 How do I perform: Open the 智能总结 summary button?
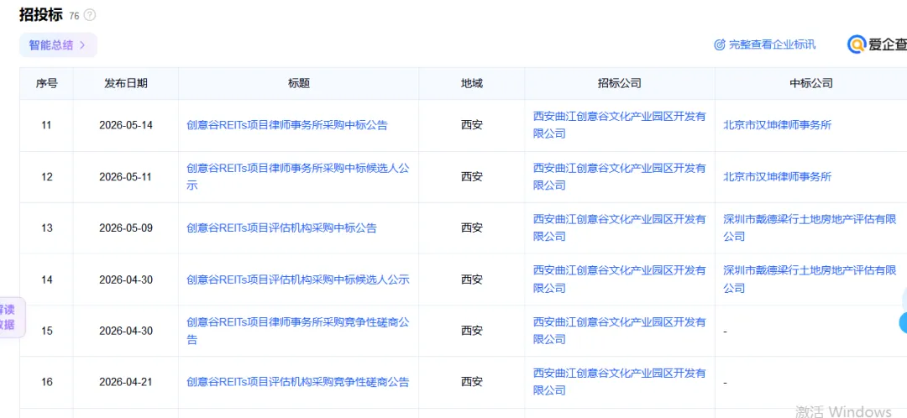coord(58,45)
